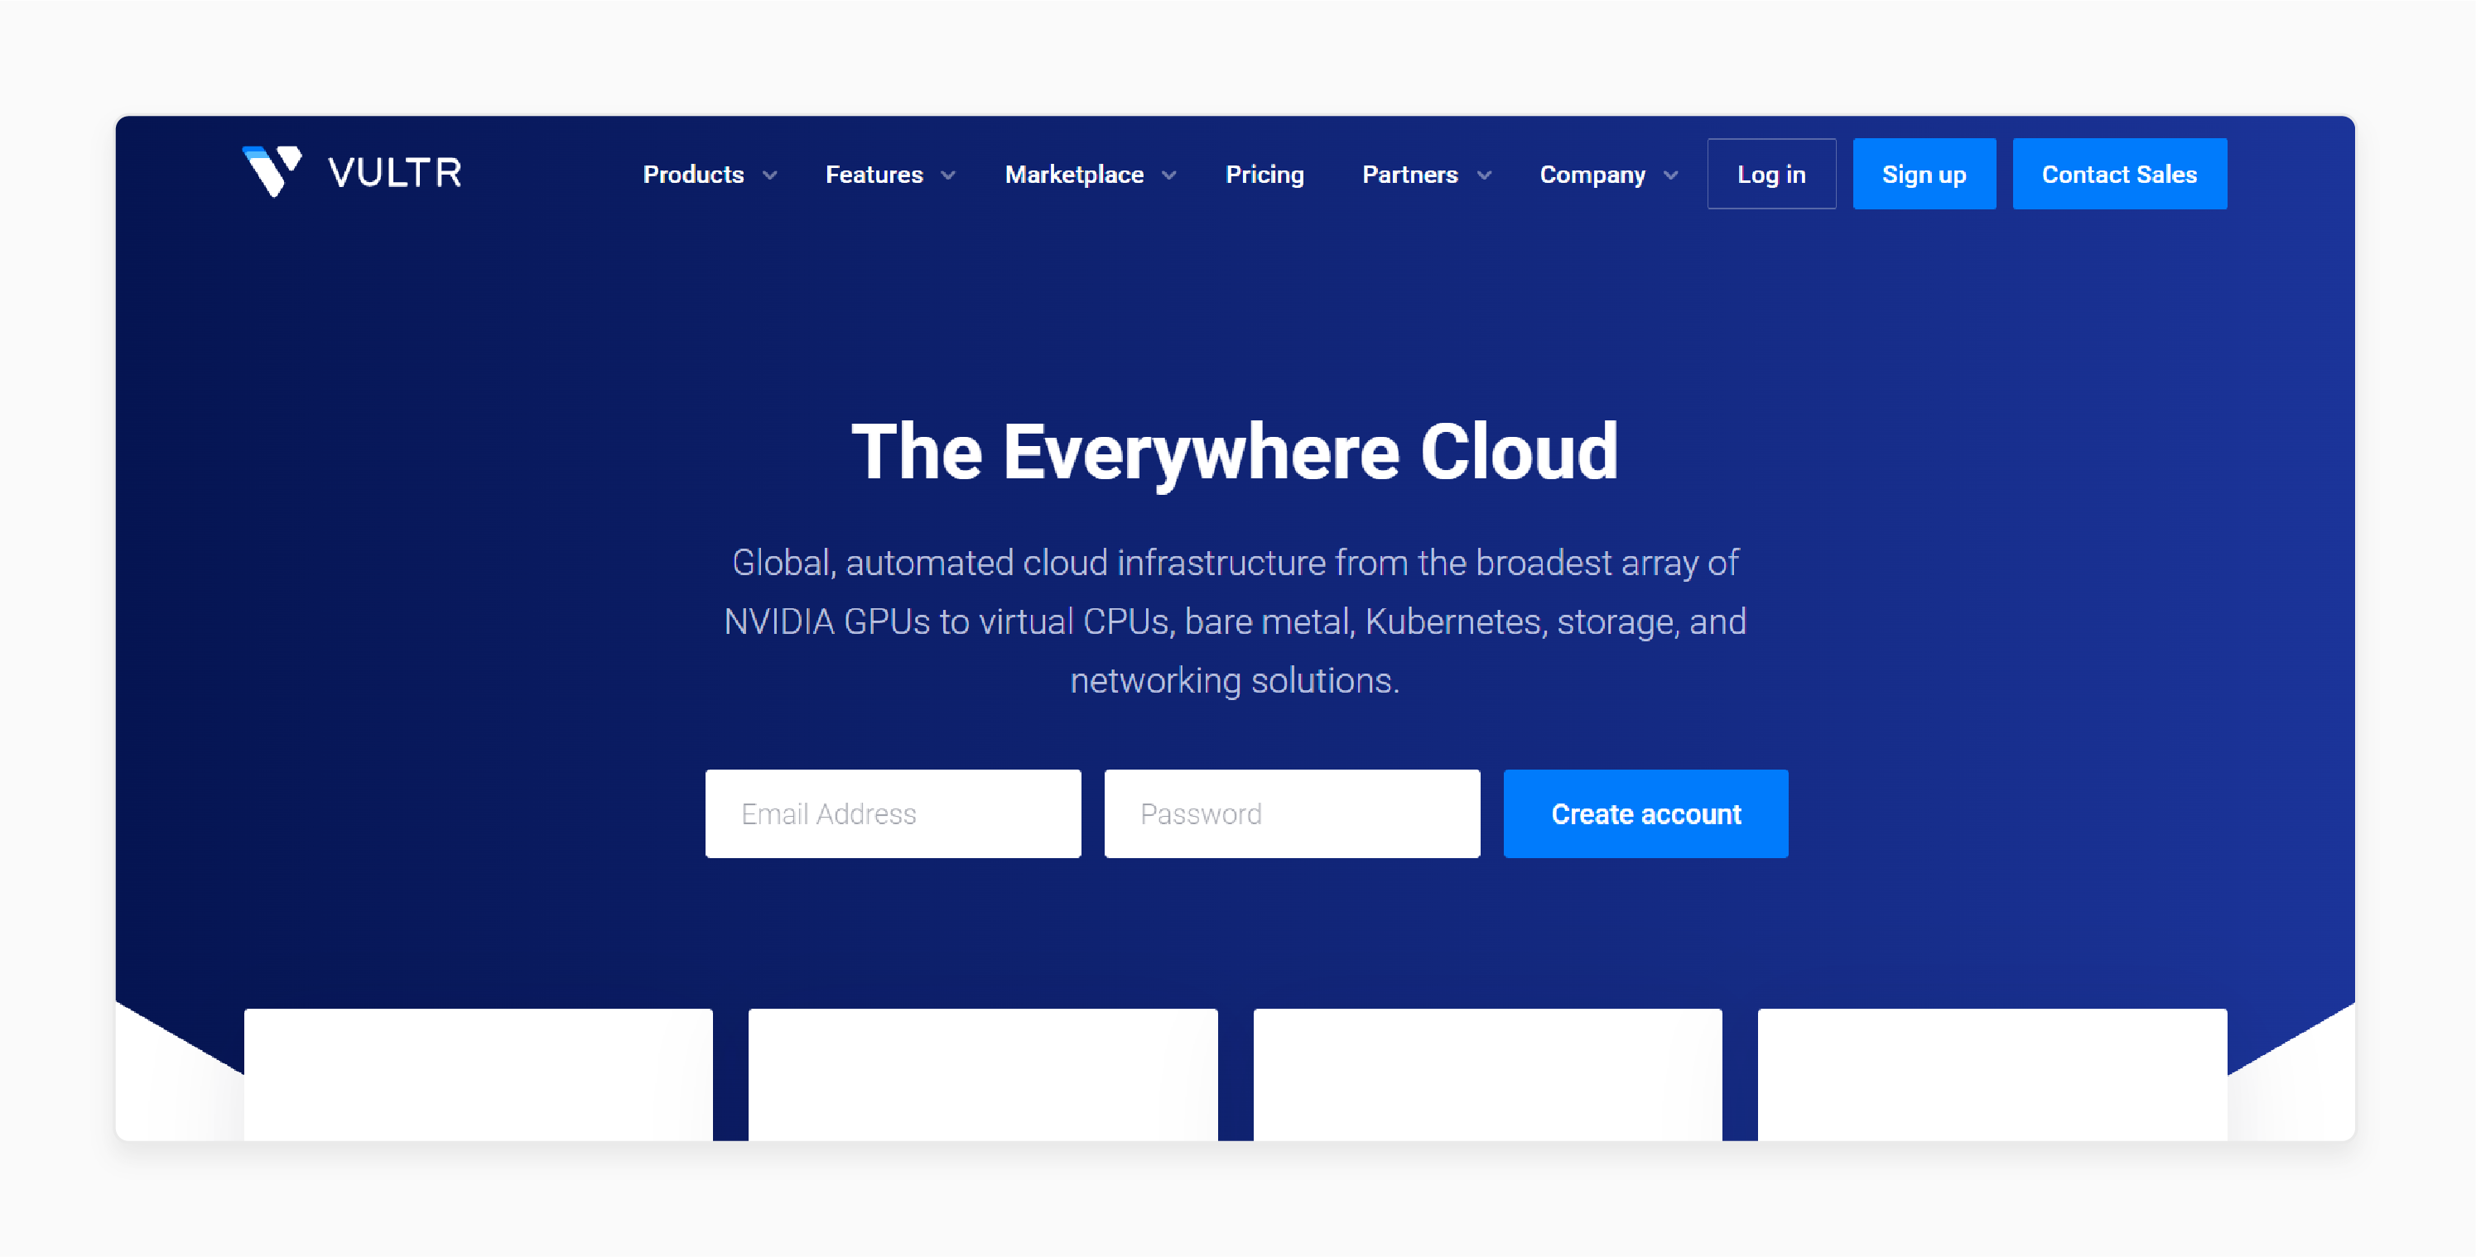Focus the Password field
The width and height of the screenshot is (2476, 1257).
(1291, 813)
